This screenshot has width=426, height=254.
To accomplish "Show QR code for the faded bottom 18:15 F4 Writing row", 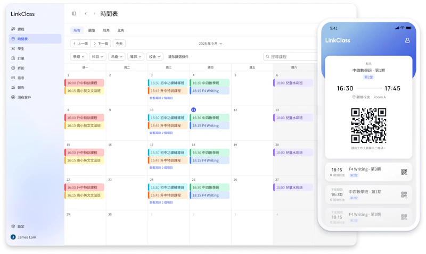I will click(x=404, y=217).
